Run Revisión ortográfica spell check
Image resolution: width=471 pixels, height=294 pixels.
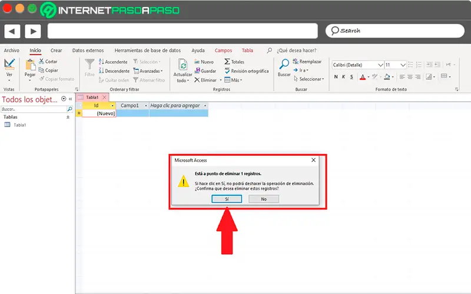click(x=246, y=71)
